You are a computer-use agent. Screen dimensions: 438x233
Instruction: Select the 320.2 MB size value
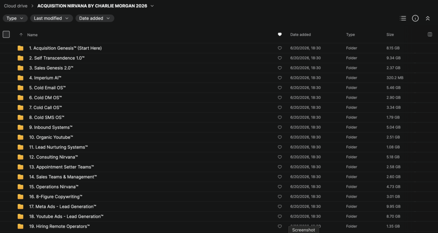tap(395, 78)
